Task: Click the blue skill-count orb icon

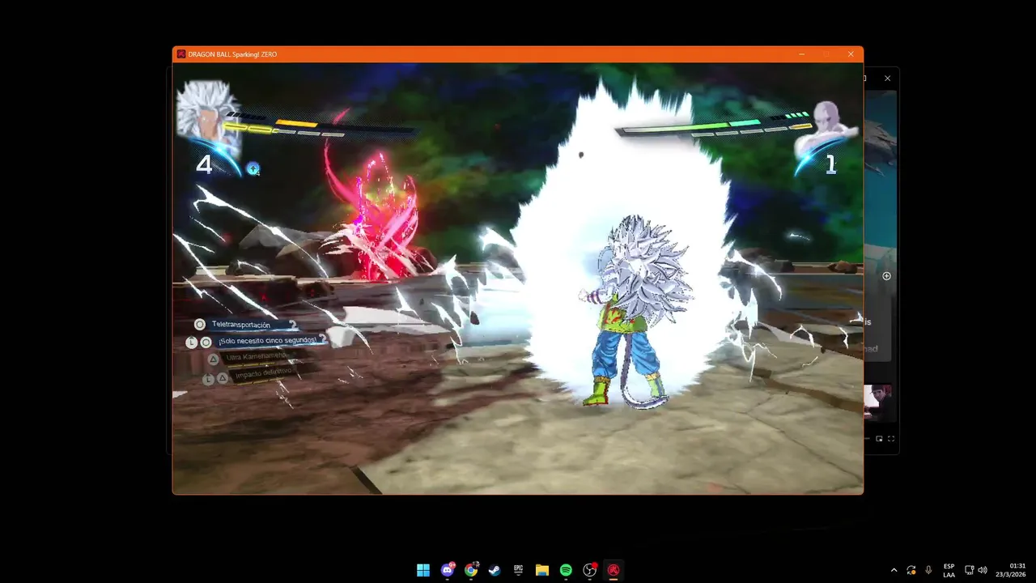Action: click(x=253, y=168)
